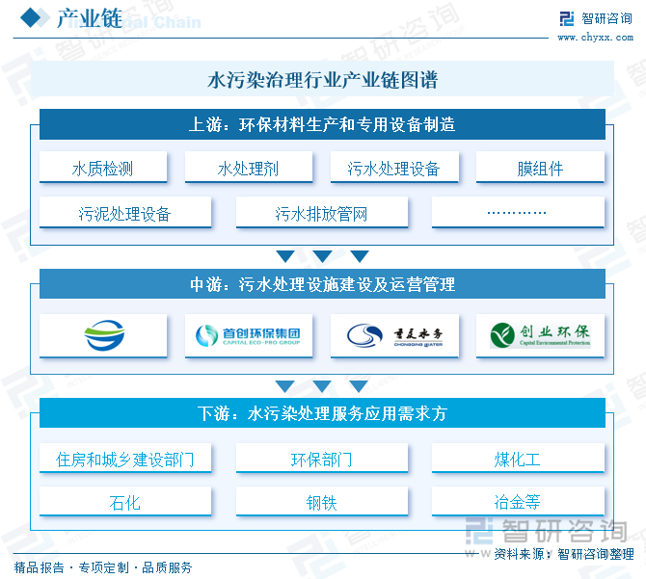Image resolution: width=646 pixels, height=579 pixels.
Task: Select the 水质检测 box
Action: pos(103,168)
